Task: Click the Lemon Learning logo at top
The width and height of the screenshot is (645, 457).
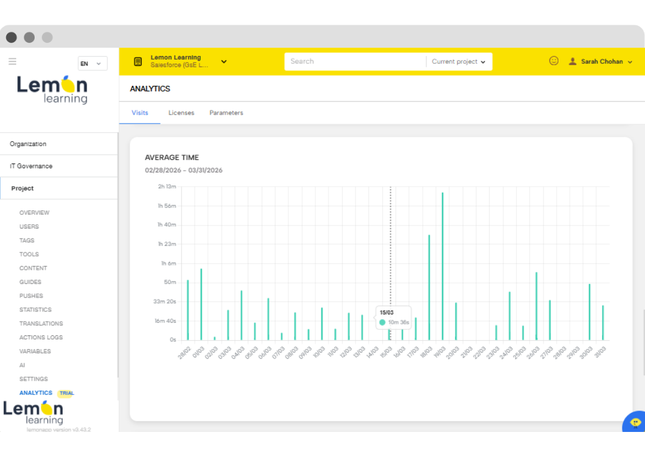Action: (x=53, y=89)
